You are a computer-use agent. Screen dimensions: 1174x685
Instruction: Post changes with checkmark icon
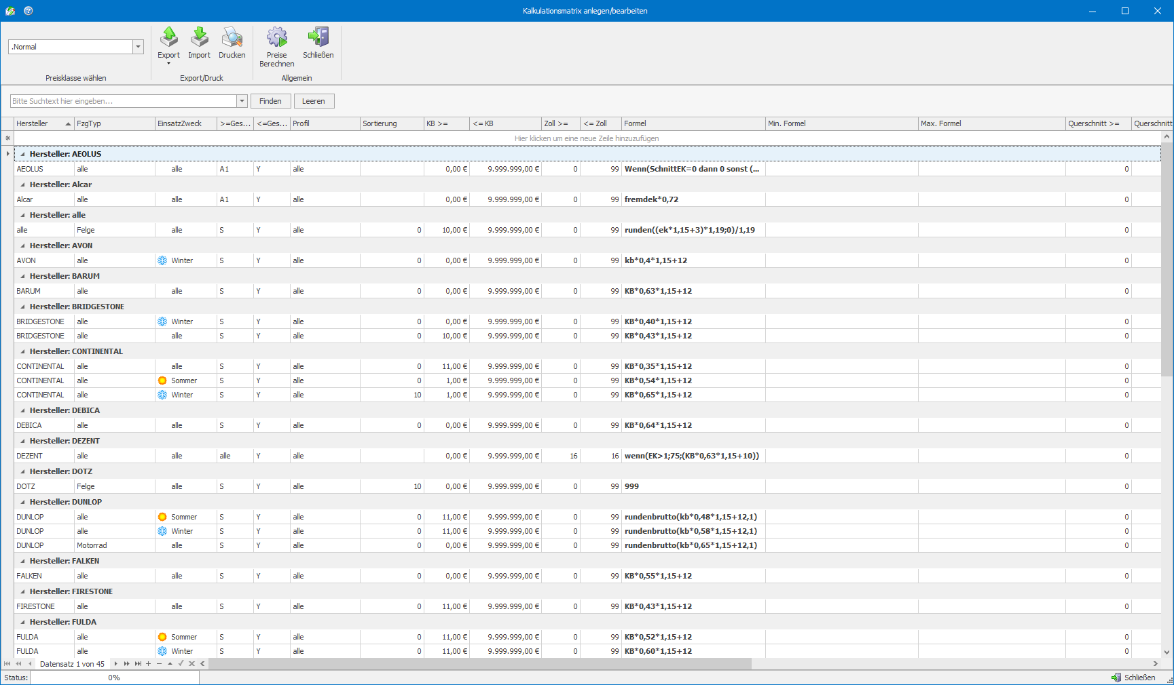(x=181, y=664)
